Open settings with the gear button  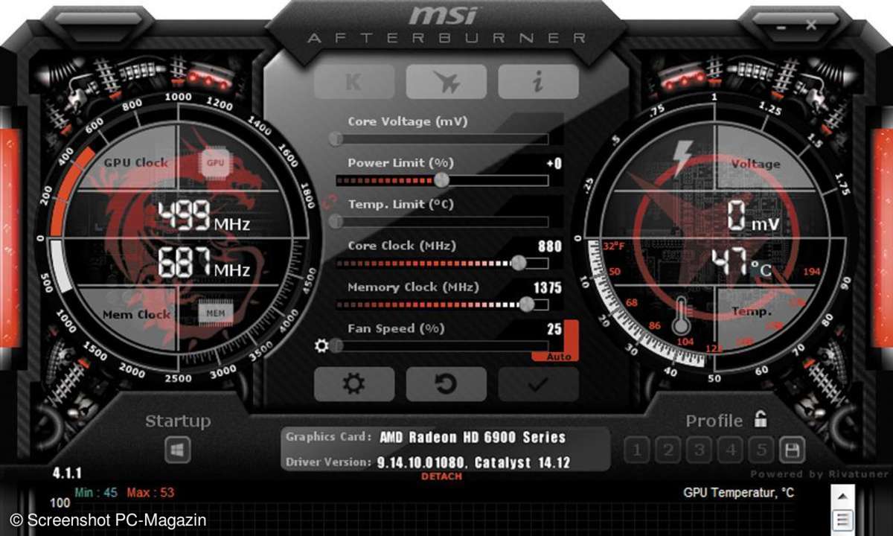click(x=354, y=384)
